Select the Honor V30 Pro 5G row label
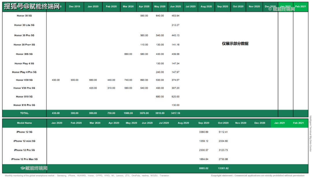The height and width of the screenshot is (178, 312). click(24, 88)
